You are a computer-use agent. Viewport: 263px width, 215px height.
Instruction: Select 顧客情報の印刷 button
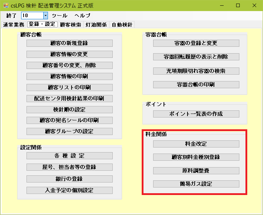pos(69,76)
